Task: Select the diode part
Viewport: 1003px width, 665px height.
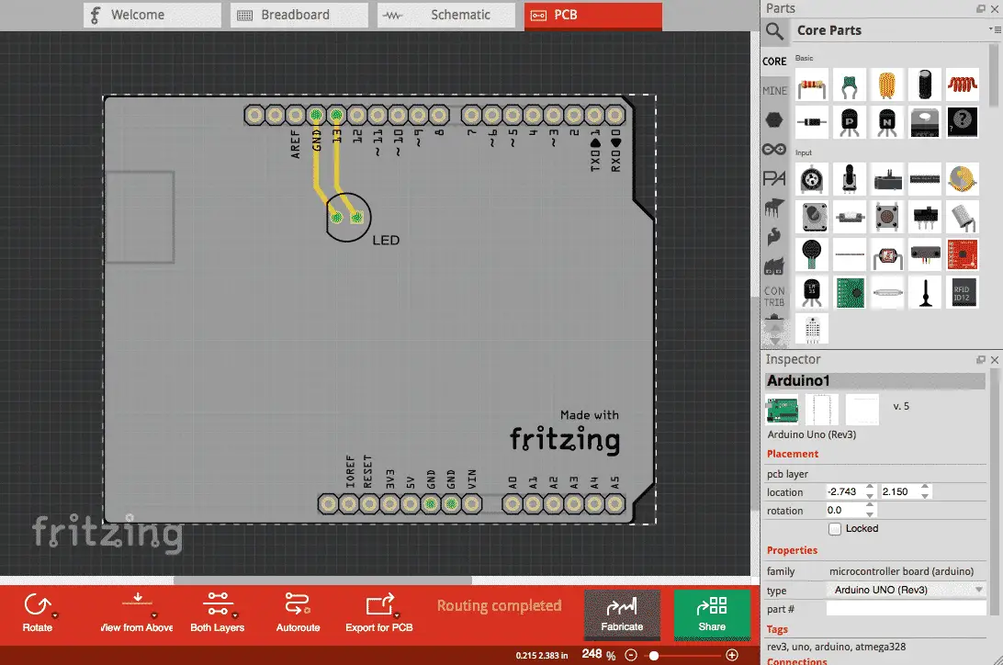Action: coord(812,122)
